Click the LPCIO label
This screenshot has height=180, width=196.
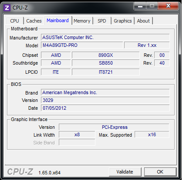[x=31, y=72]
